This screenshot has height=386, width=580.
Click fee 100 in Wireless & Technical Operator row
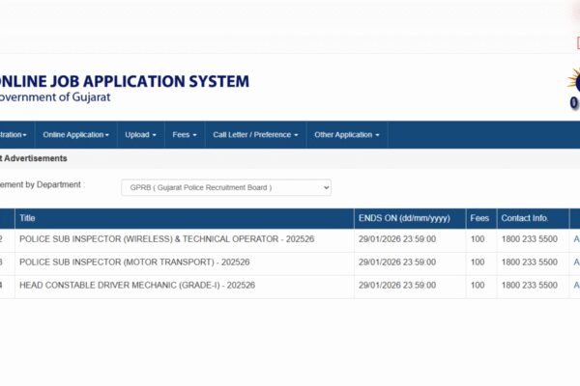pos(478,239)
